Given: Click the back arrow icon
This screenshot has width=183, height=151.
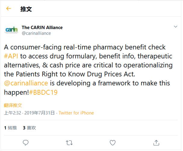Looking at the screenshot, I should [x=8, y=9].
